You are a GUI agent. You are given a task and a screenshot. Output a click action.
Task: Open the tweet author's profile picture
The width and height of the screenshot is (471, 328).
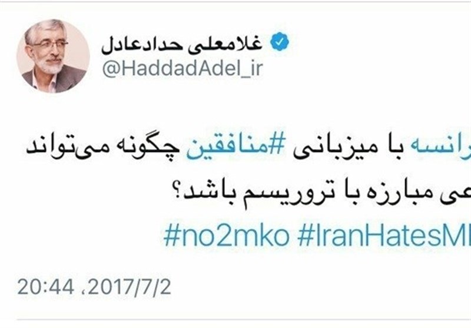coord(54,56)
